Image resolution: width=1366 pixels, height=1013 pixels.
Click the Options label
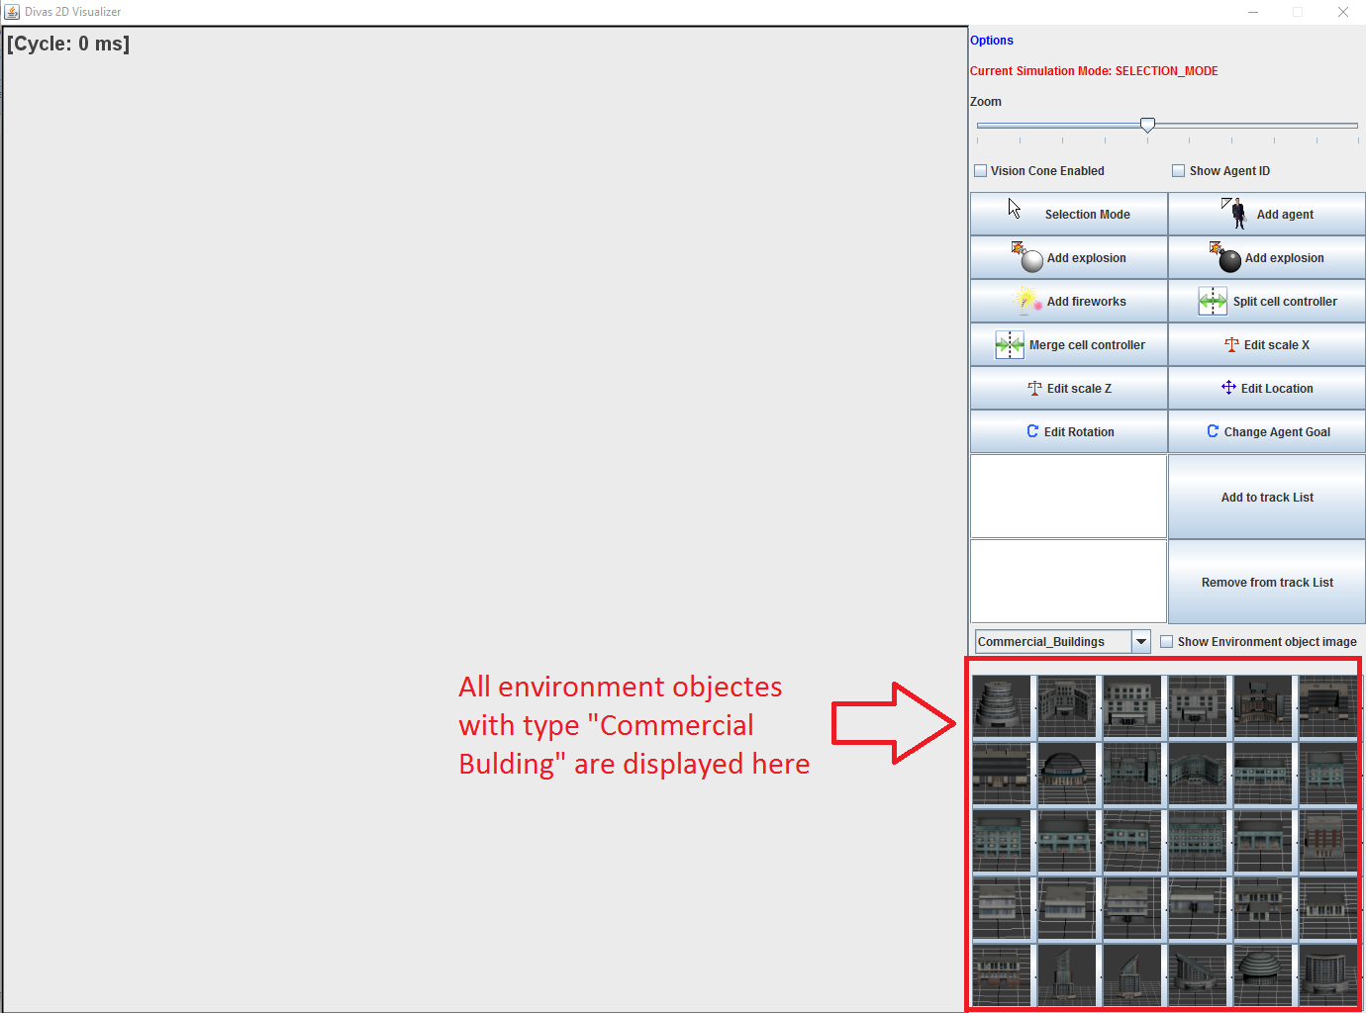click(992, 41)
